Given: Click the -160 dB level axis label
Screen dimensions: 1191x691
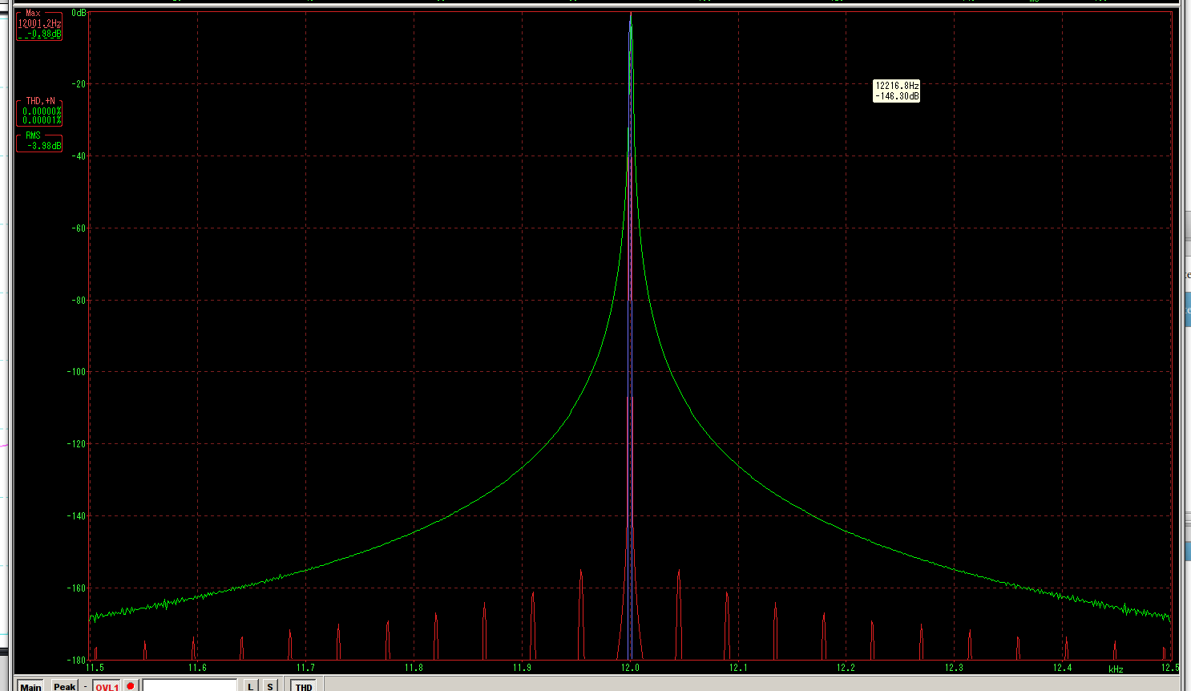Looking at the screenshot, I should (76, 588).
